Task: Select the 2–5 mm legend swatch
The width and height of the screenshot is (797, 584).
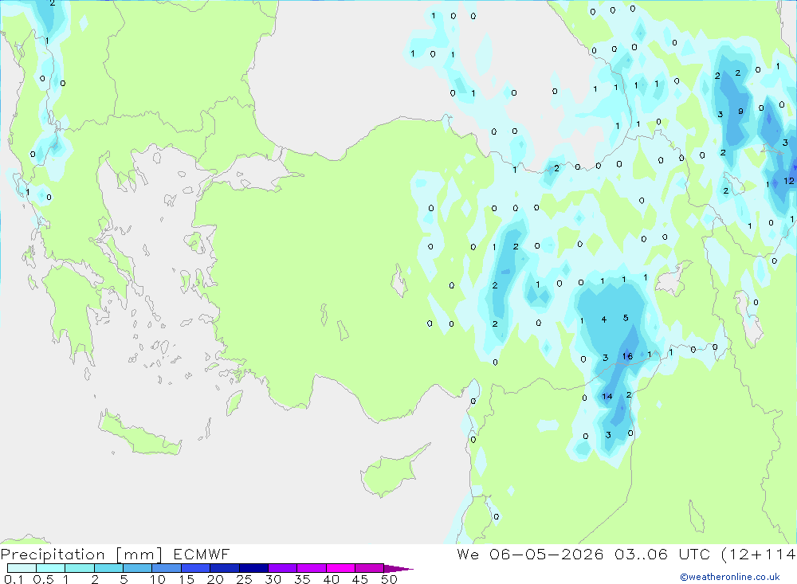Action: pos(108,568)
